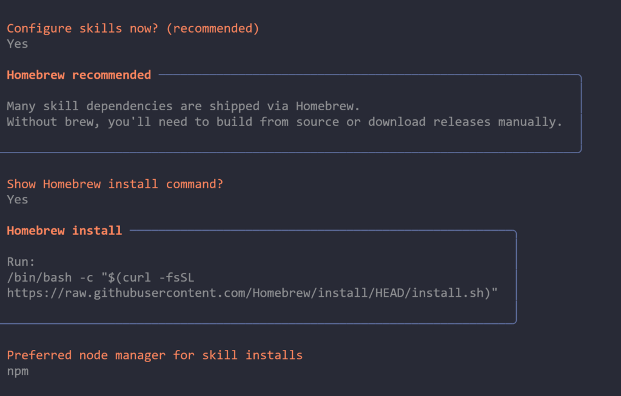The height and width of the screenshot is (396, 621).
Task: Click the "npm" selection
Action: (18, 371)
